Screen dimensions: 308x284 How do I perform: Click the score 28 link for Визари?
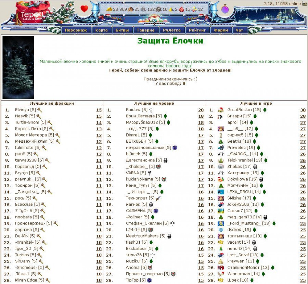(303, 116)
